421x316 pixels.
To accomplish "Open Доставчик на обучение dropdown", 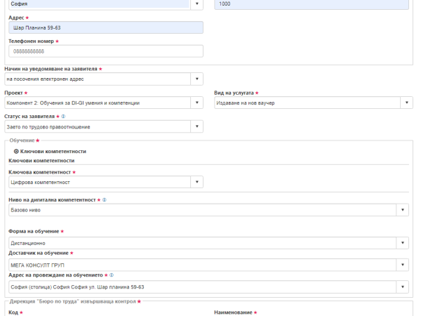I will pos(403,265).
